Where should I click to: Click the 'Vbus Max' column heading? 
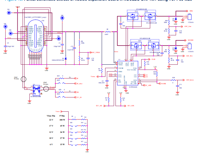[x=51, y=116]
